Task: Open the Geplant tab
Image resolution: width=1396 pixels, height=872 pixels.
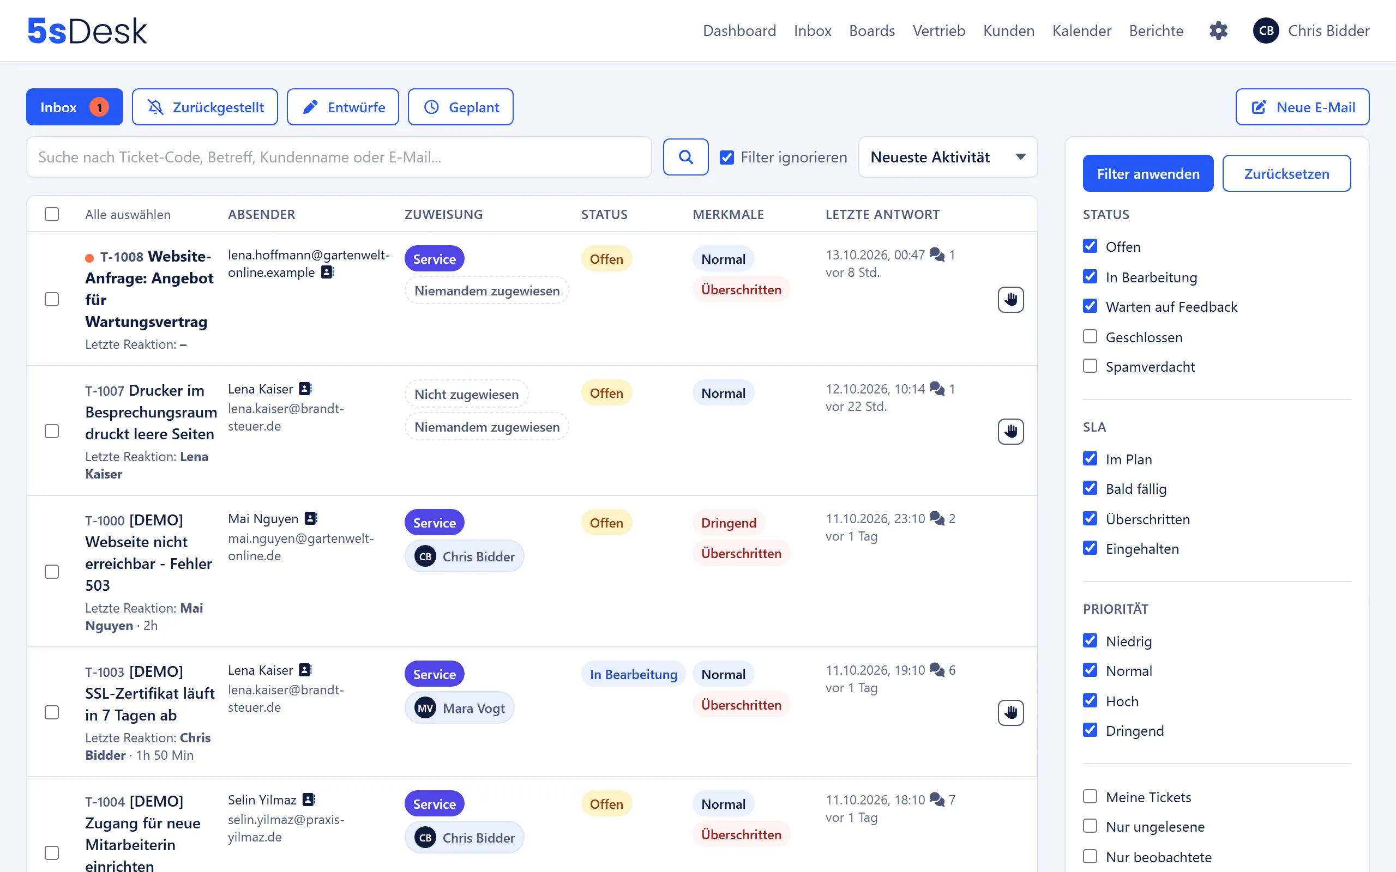Action: tap(460, 107)
